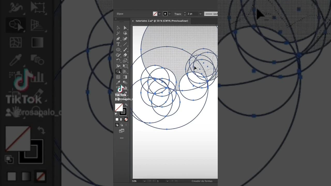331x186 pixels.
Task: Select the Gradient tool
Action: (125, 77)
